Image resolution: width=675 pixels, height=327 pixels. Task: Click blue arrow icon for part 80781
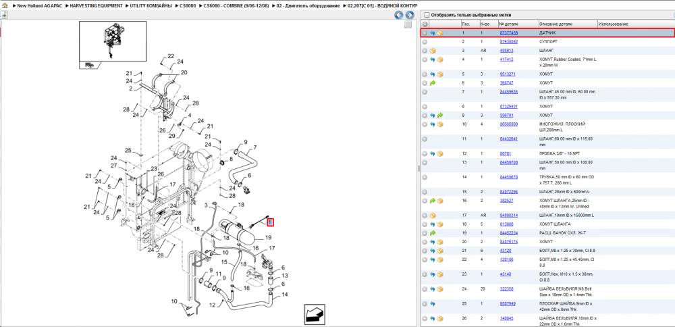pos(432,153)
